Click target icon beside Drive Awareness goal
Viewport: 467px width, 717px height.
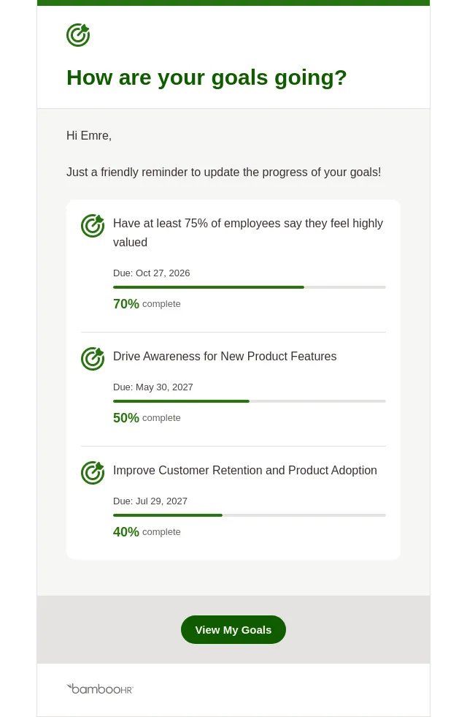pyautogui.click(x=93, y=358)
